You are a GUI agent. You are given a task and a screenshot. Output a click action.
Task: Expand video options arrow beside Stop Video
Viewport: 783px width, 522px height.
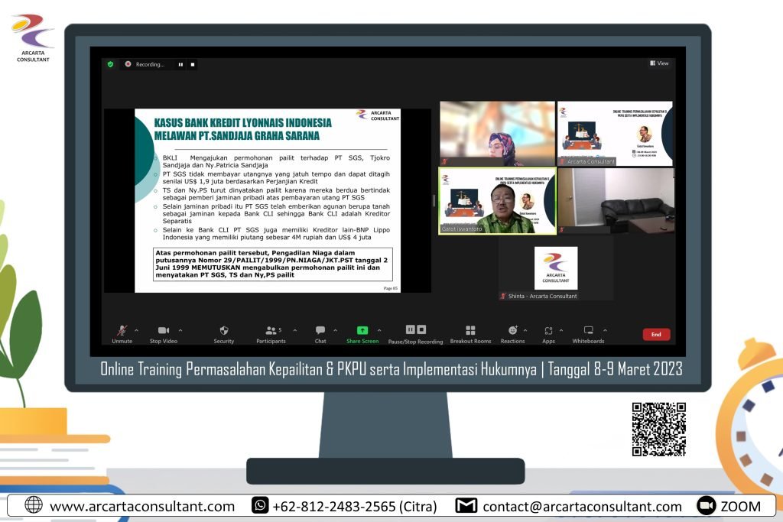tap(179, 330)
